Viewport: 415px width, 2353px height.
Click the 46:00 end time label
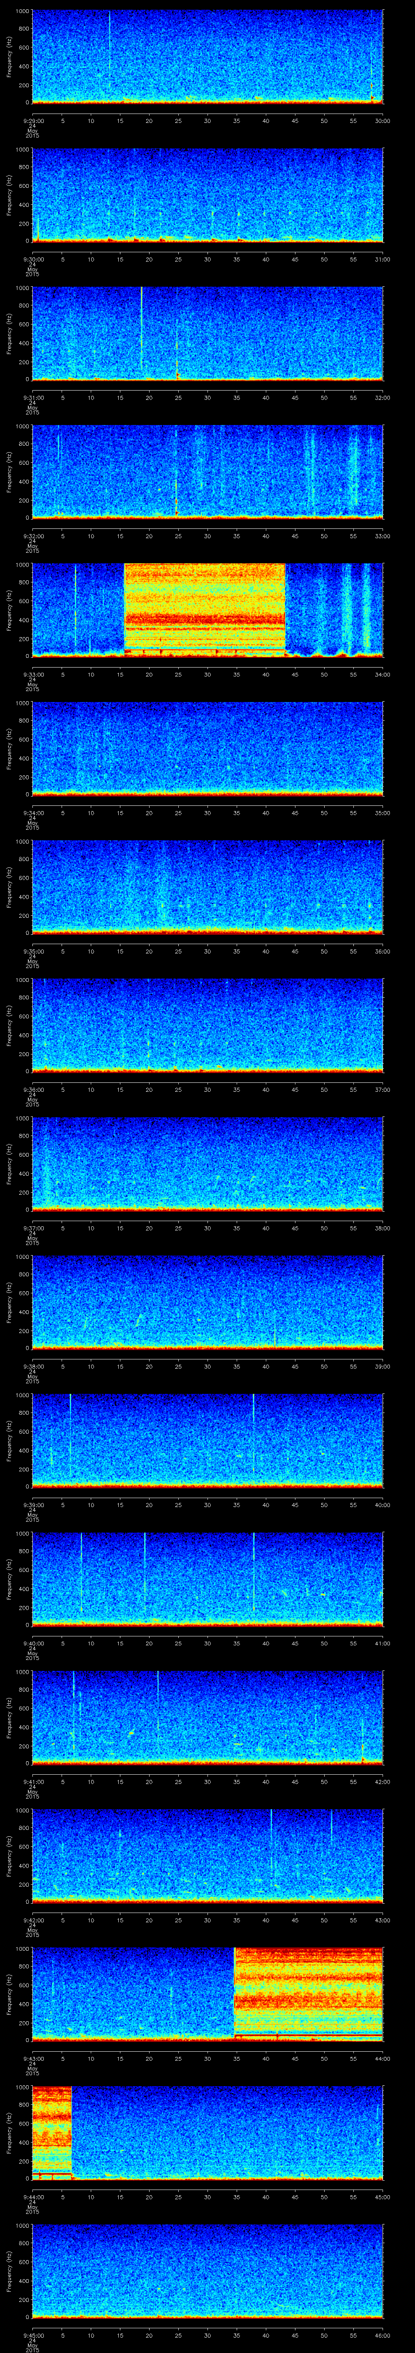pos(382,2335)
